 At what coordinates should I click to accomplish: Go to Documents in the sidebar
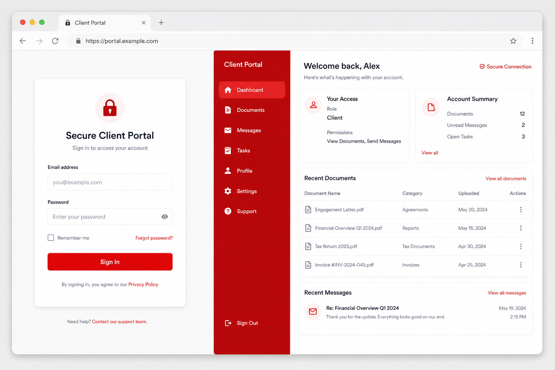252,110
